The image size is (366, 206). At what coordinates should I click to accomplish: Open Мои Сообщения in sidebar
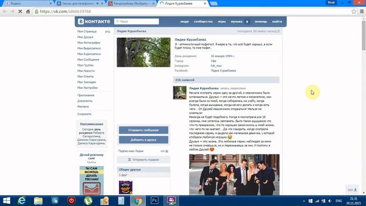[88, 60]
